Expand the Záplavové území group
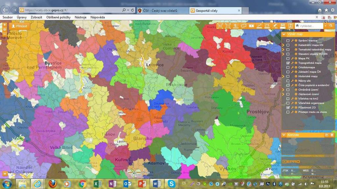The width and height of the screenshot is (337, 189). (283, 94)
